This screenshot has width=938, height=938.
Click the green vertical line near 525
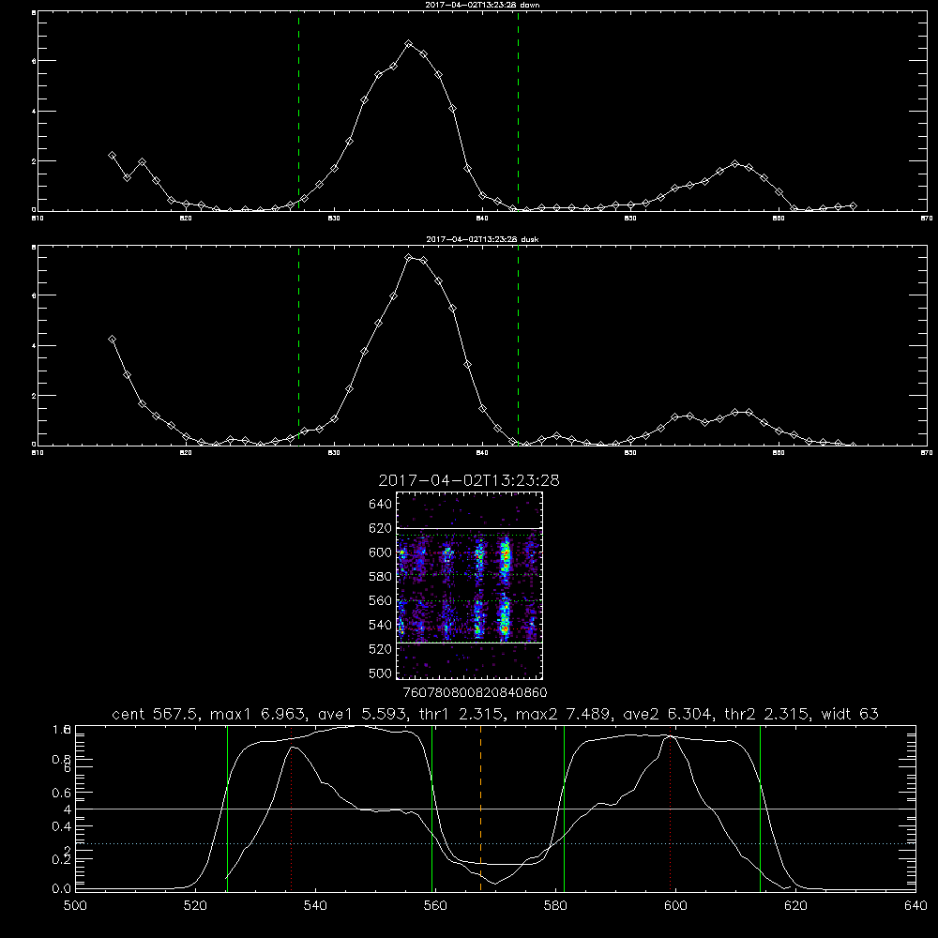(x=227, y=809)
